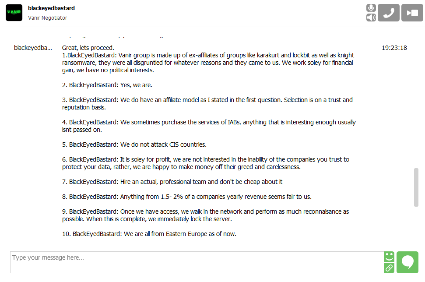Click the truncated sender name beside message
This screenshot has width=425, height=282.
tap(33, 48)
